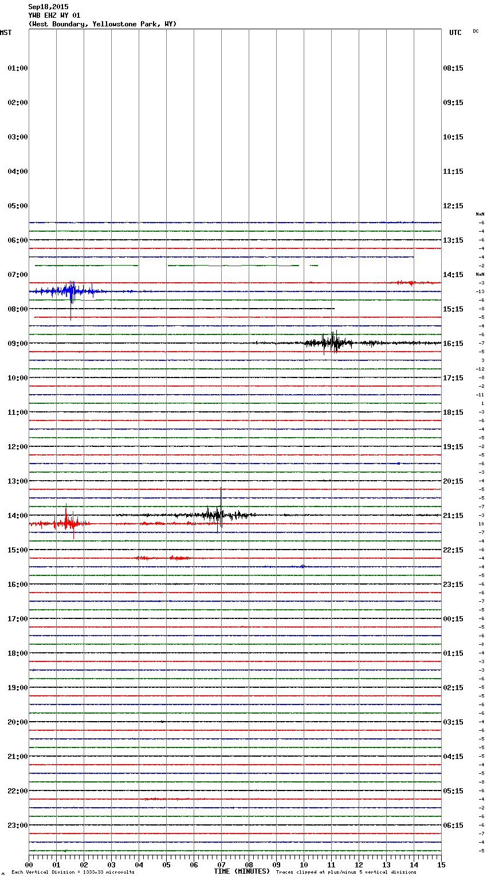The image size is (487, 880).
Task: Click minute label 03 on the bottom axis
Action: (x=111, y=865)
